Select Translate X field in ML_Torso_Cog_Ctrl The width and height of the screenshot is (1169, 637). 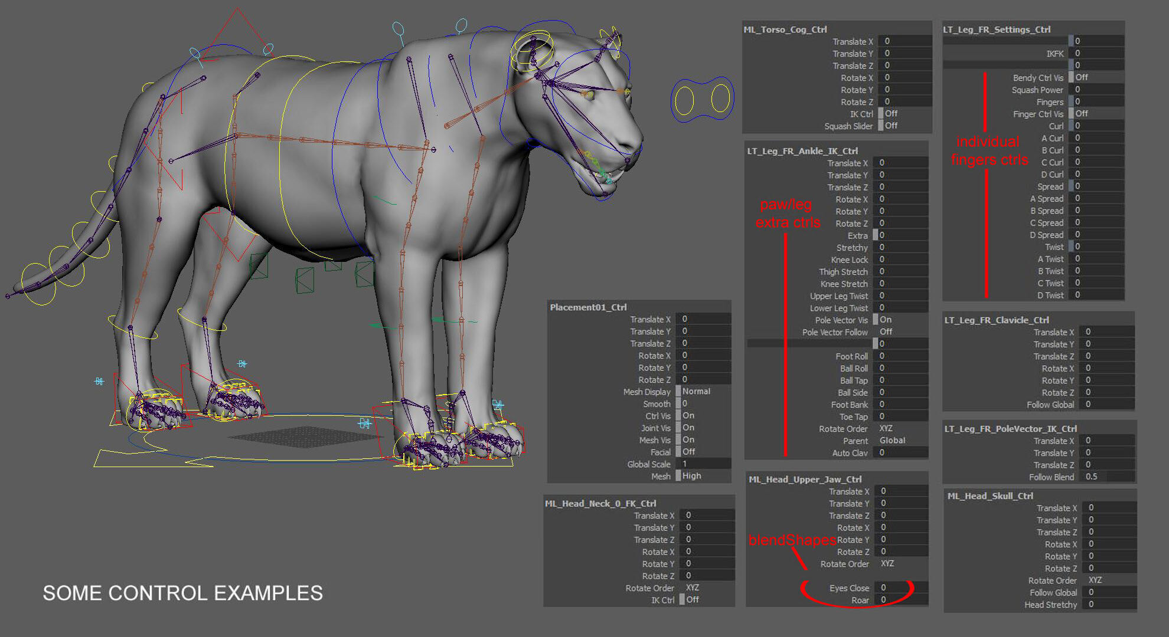(x=904, y=41)
